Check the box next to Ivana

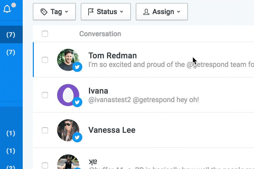tap(45, 95)
